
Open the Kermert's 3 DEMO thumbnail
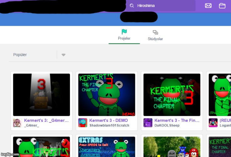107,95
